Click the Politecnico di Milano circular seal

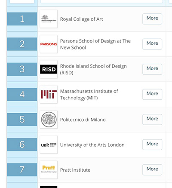click(x=49, y=120)
